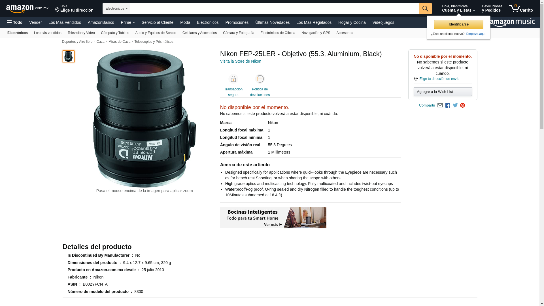
Task: Share product via email icon
Action: [x=440, y=105]
